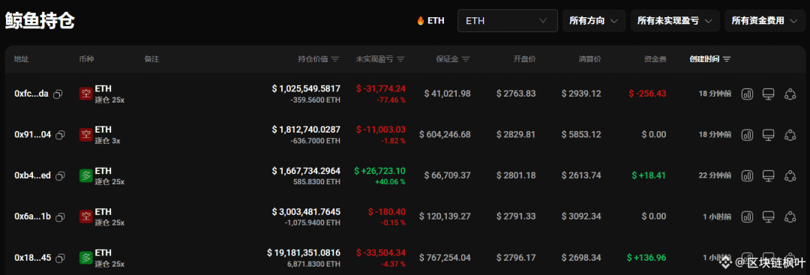Expand the 所有方向 direction filter
This screenshot has height=275, width=810.
click(x=594, y=21)
